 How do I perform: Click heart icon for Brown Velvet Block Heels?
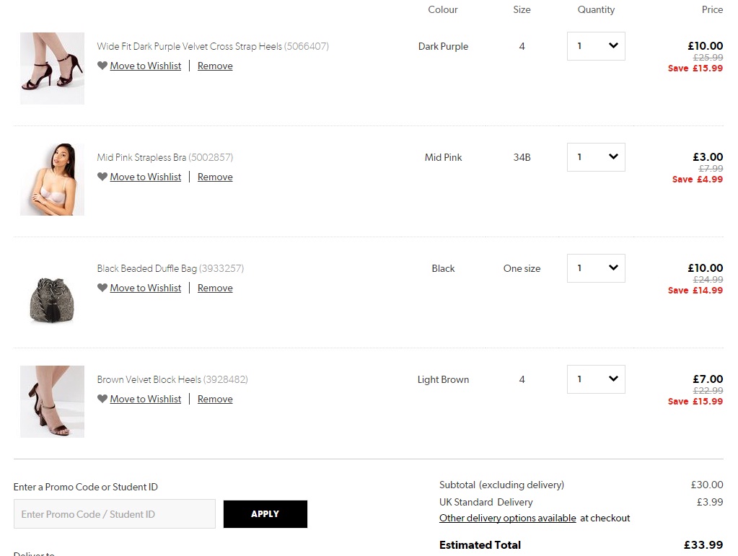[x=102, y=399]
